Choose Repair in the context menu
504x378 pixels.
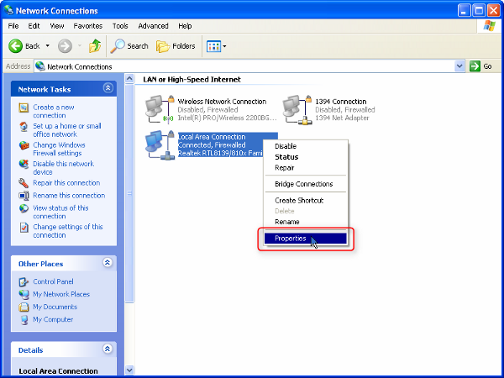point(306,168)
